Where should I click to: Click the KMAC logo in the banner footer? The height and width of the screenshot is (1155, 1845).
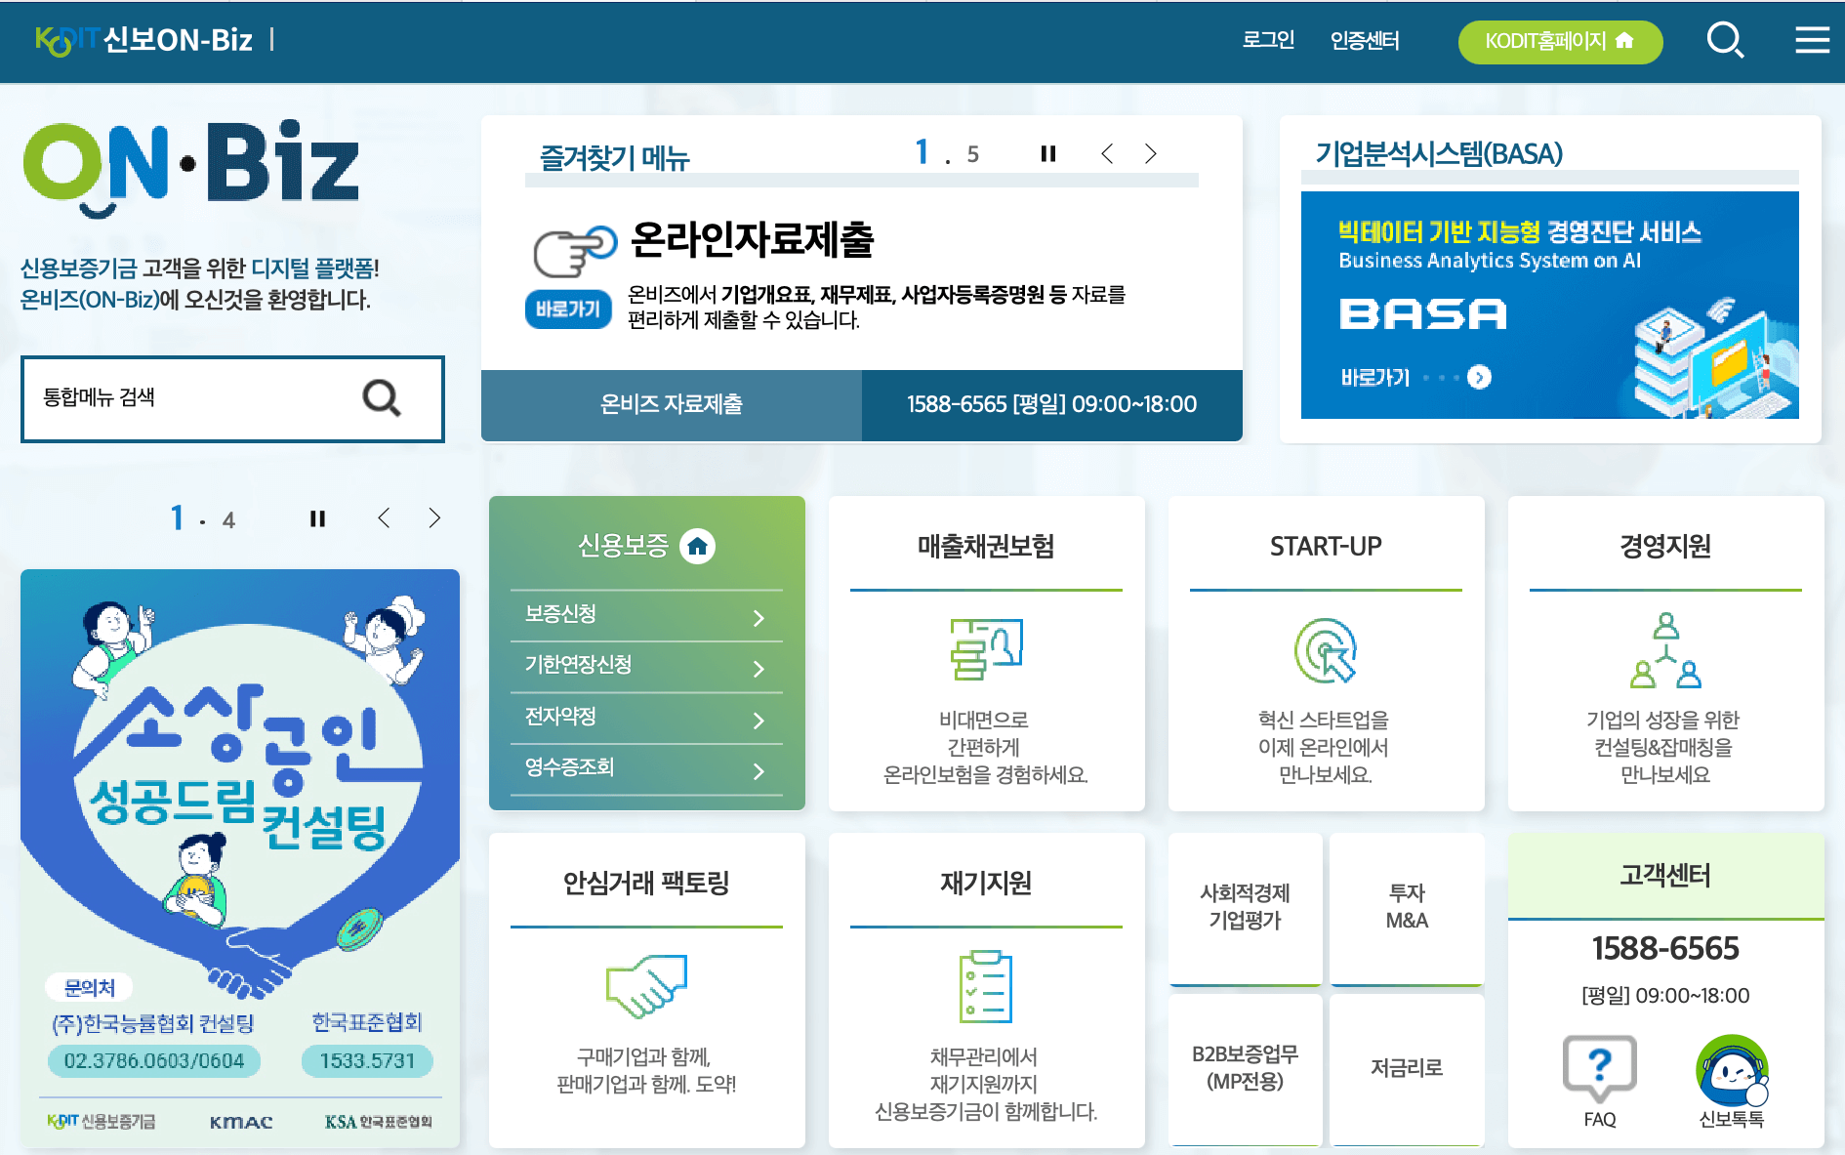241,1122
